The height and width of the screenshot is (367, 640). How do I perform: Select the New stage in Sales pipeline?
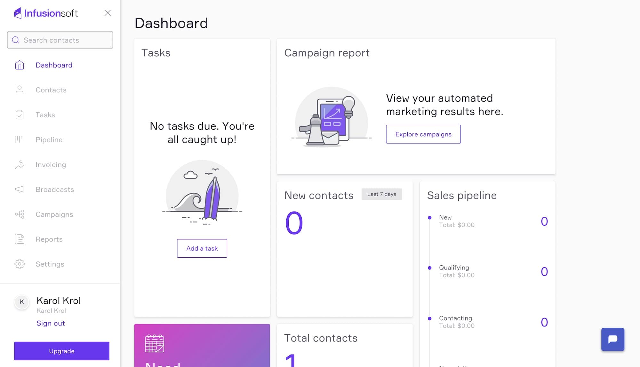445,217
